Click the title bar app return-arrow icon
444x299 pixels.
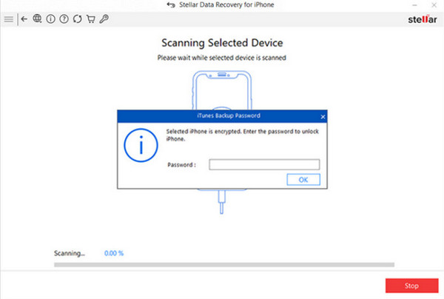point(171,5)
